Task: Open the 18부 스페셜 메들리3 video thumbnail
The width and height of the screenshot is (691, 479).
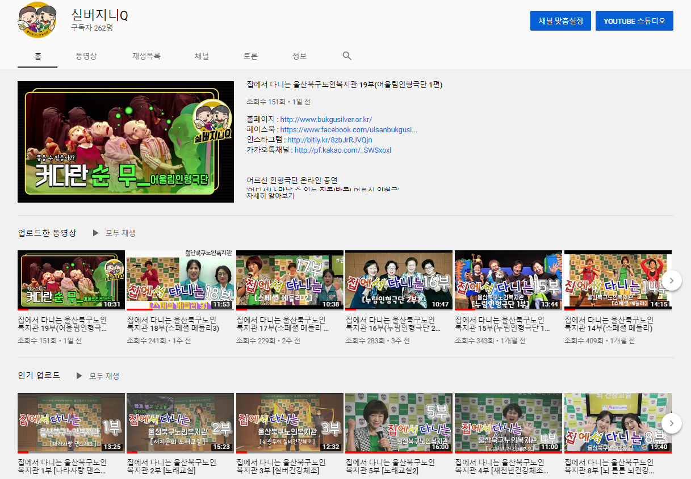Action: [x=179, y=280]
